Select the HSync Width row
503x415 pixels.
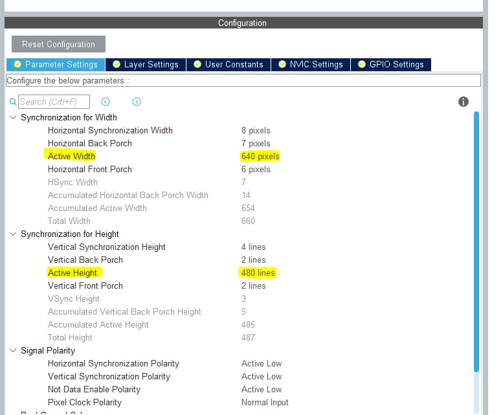tap(73, 182)
